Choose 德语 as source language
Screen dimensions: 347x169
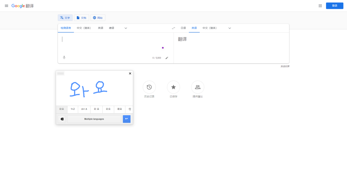[111, 28]
